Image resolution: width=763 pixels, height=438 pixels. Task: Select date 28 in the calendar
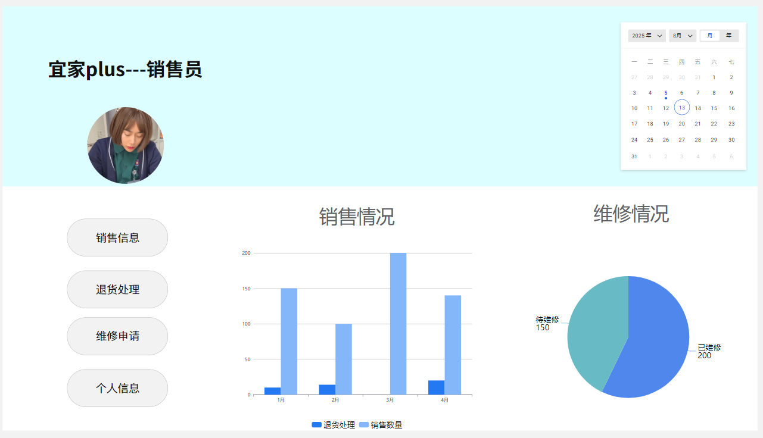[x=698, y=140]
